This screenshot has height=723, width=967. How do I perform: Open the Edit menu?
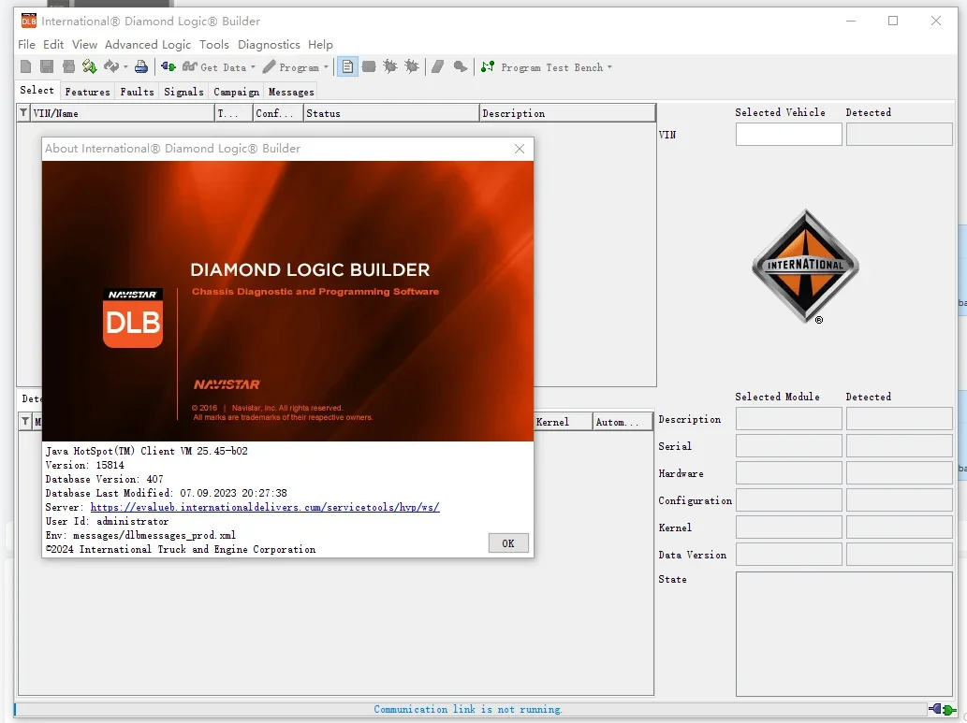pos(53,44)
